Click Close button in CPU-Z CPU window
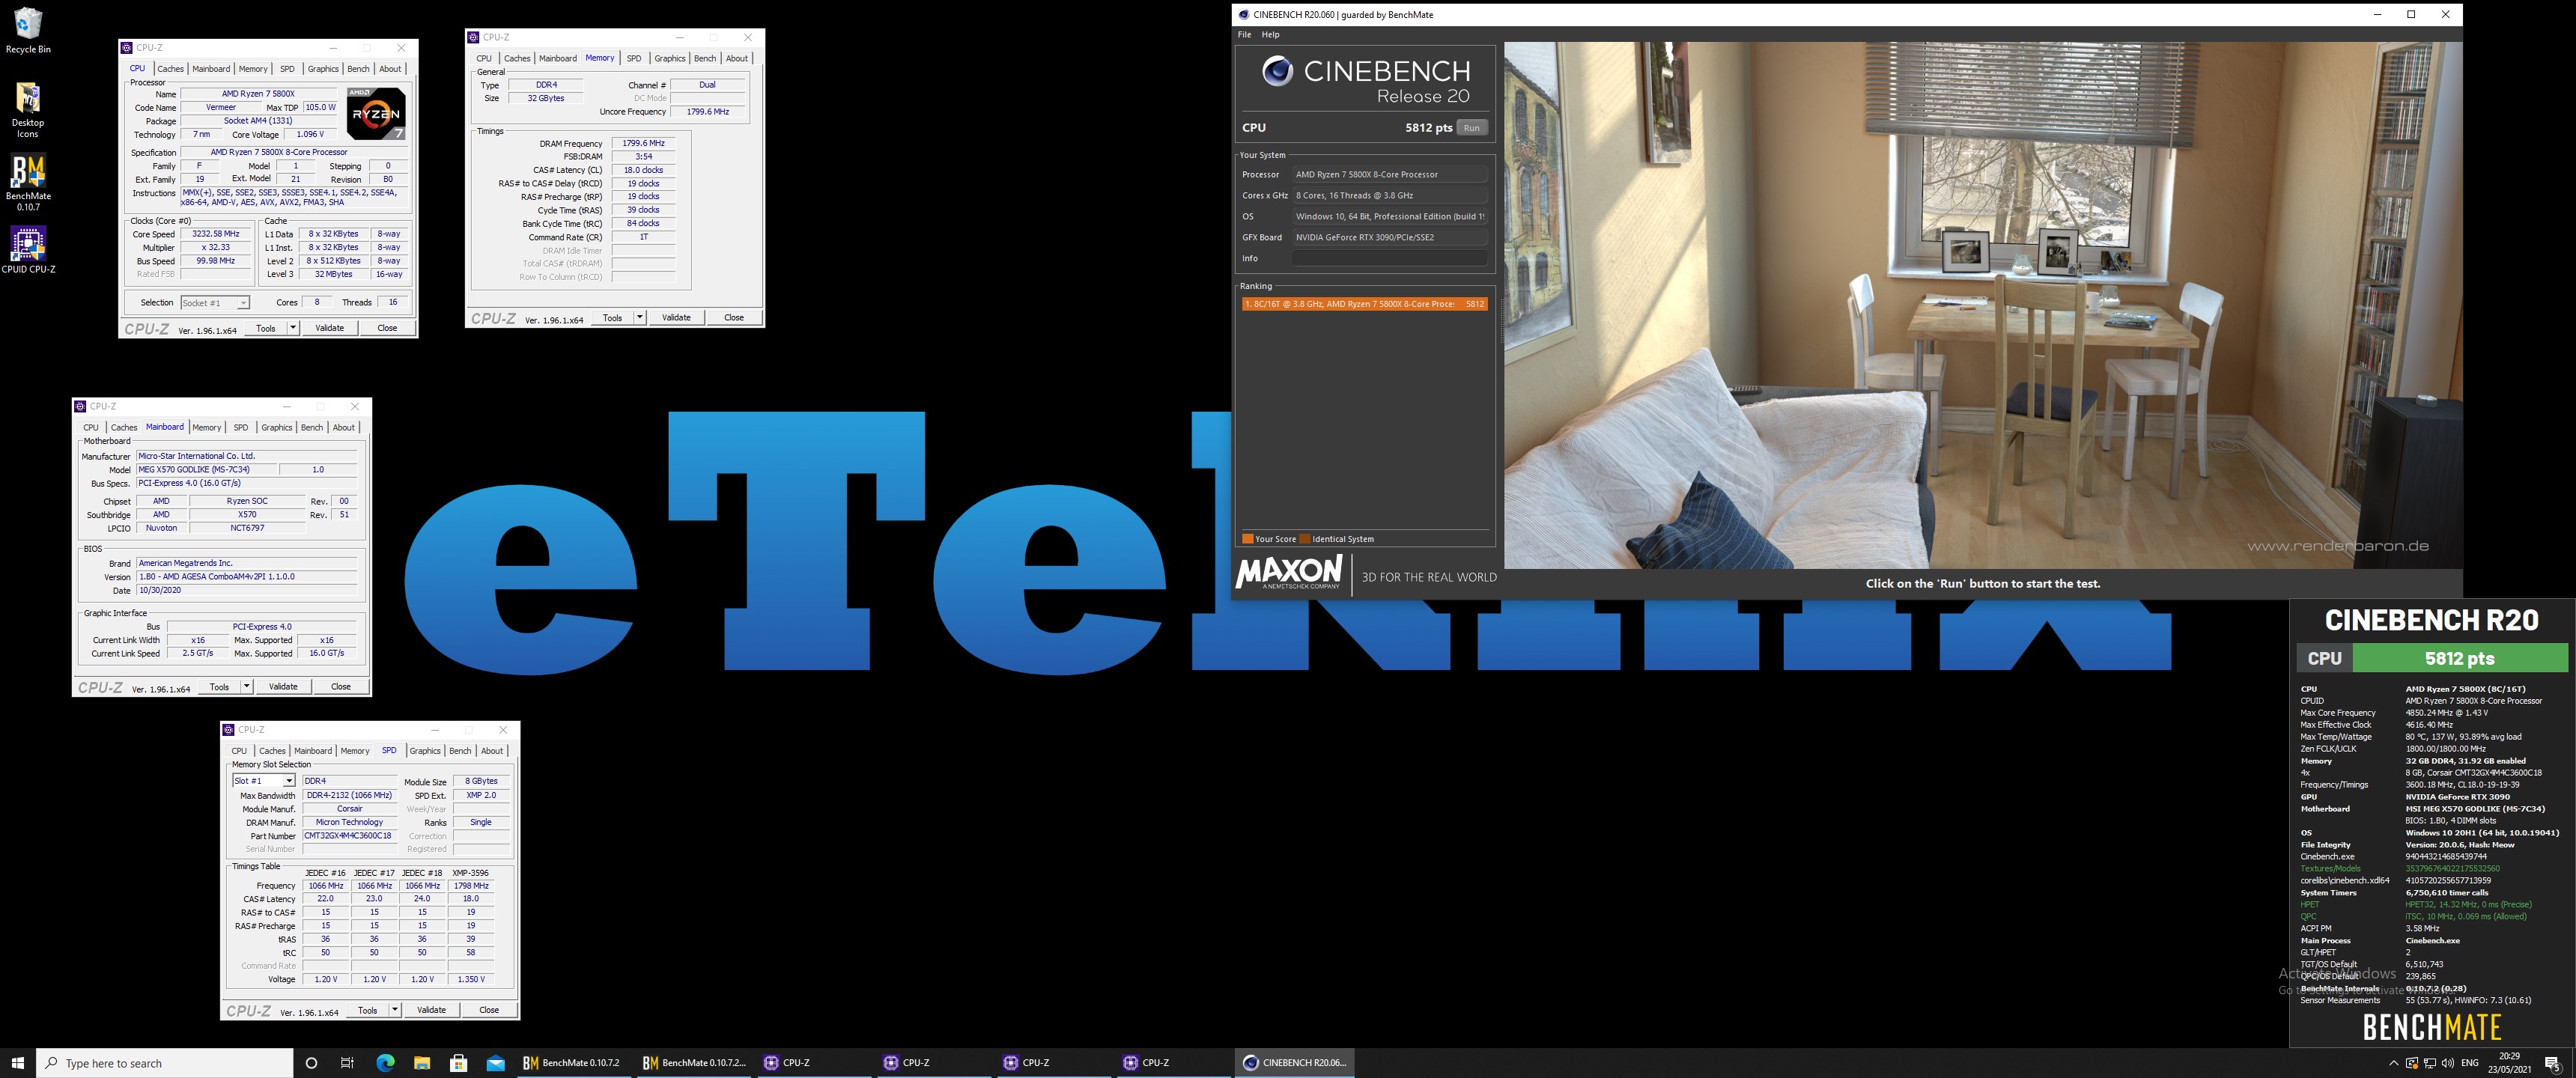This screenshot has width=2576, height=1078. click(387, 328)
